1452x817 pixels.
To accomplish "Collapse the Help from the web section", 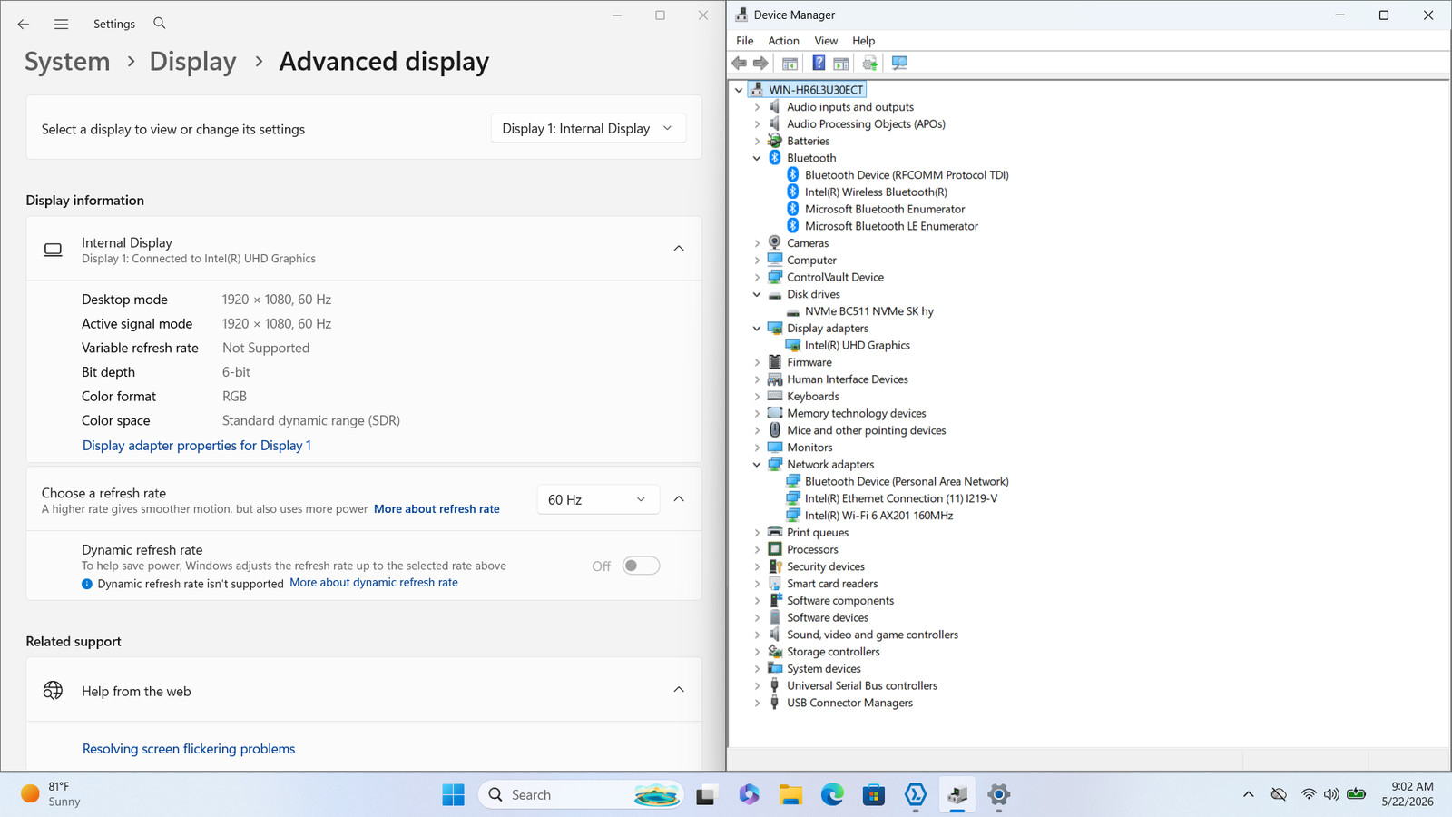I will pos(679,690).
